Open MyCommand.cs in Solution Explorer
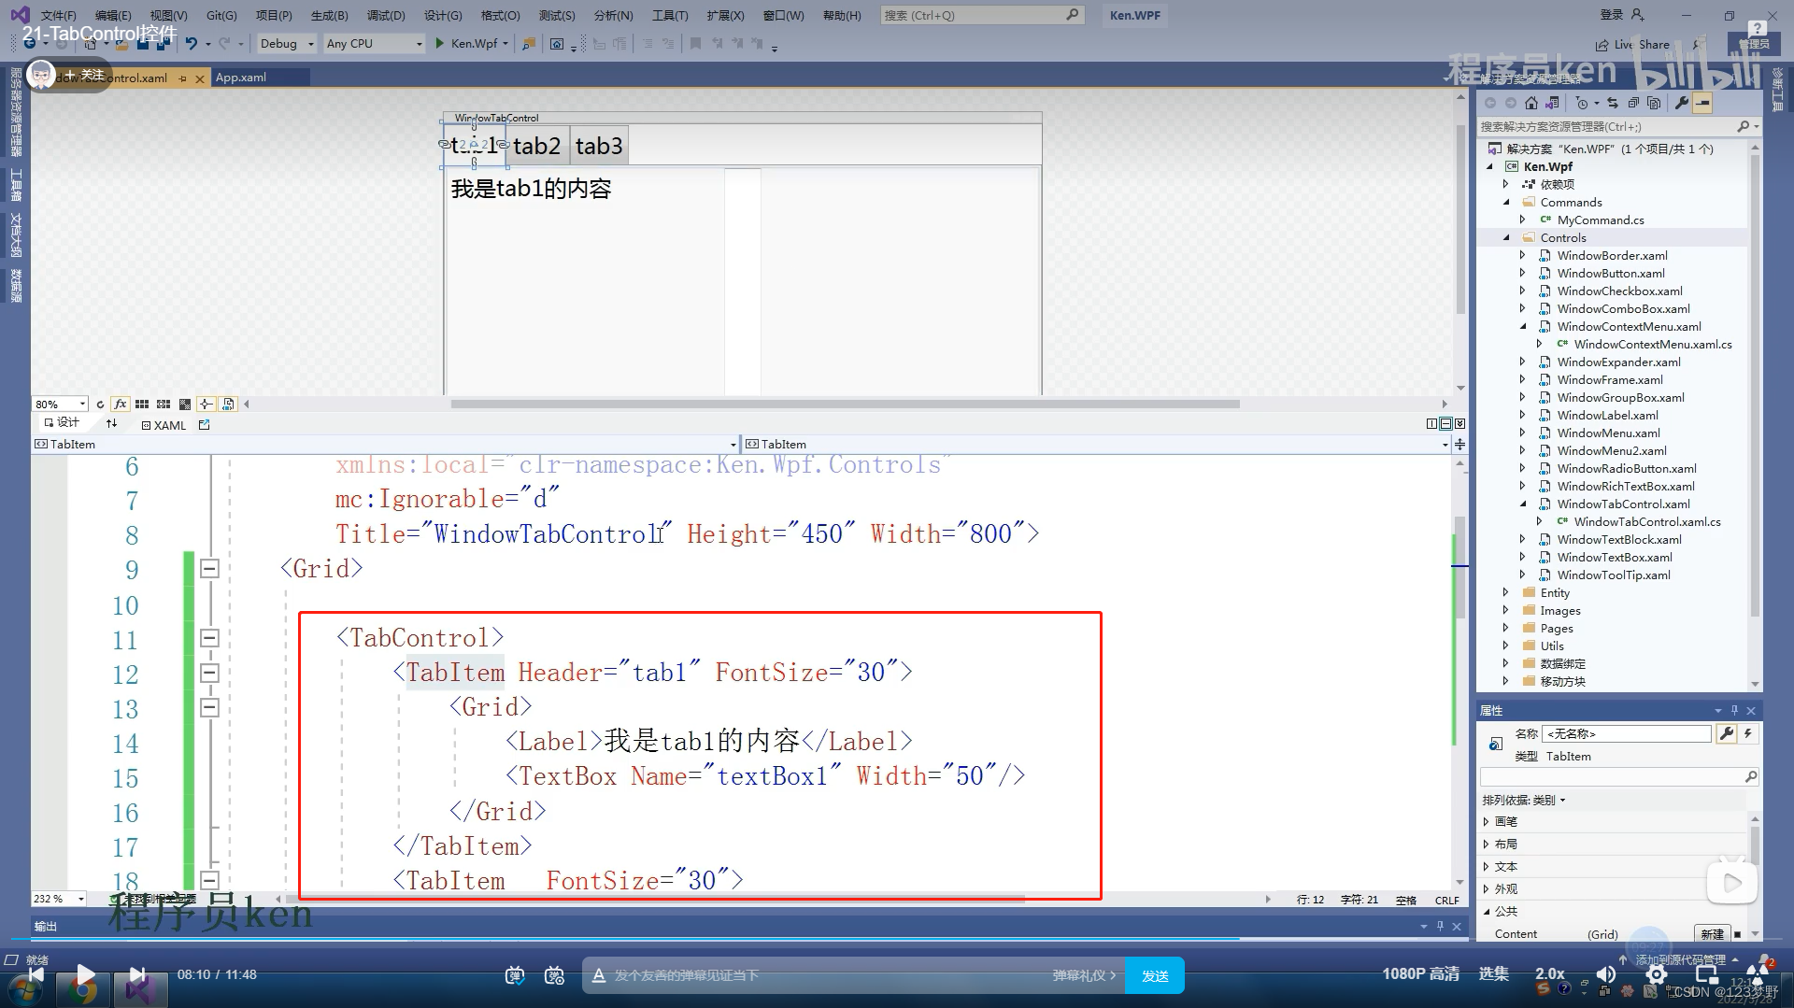 [x=1601, y=220]
